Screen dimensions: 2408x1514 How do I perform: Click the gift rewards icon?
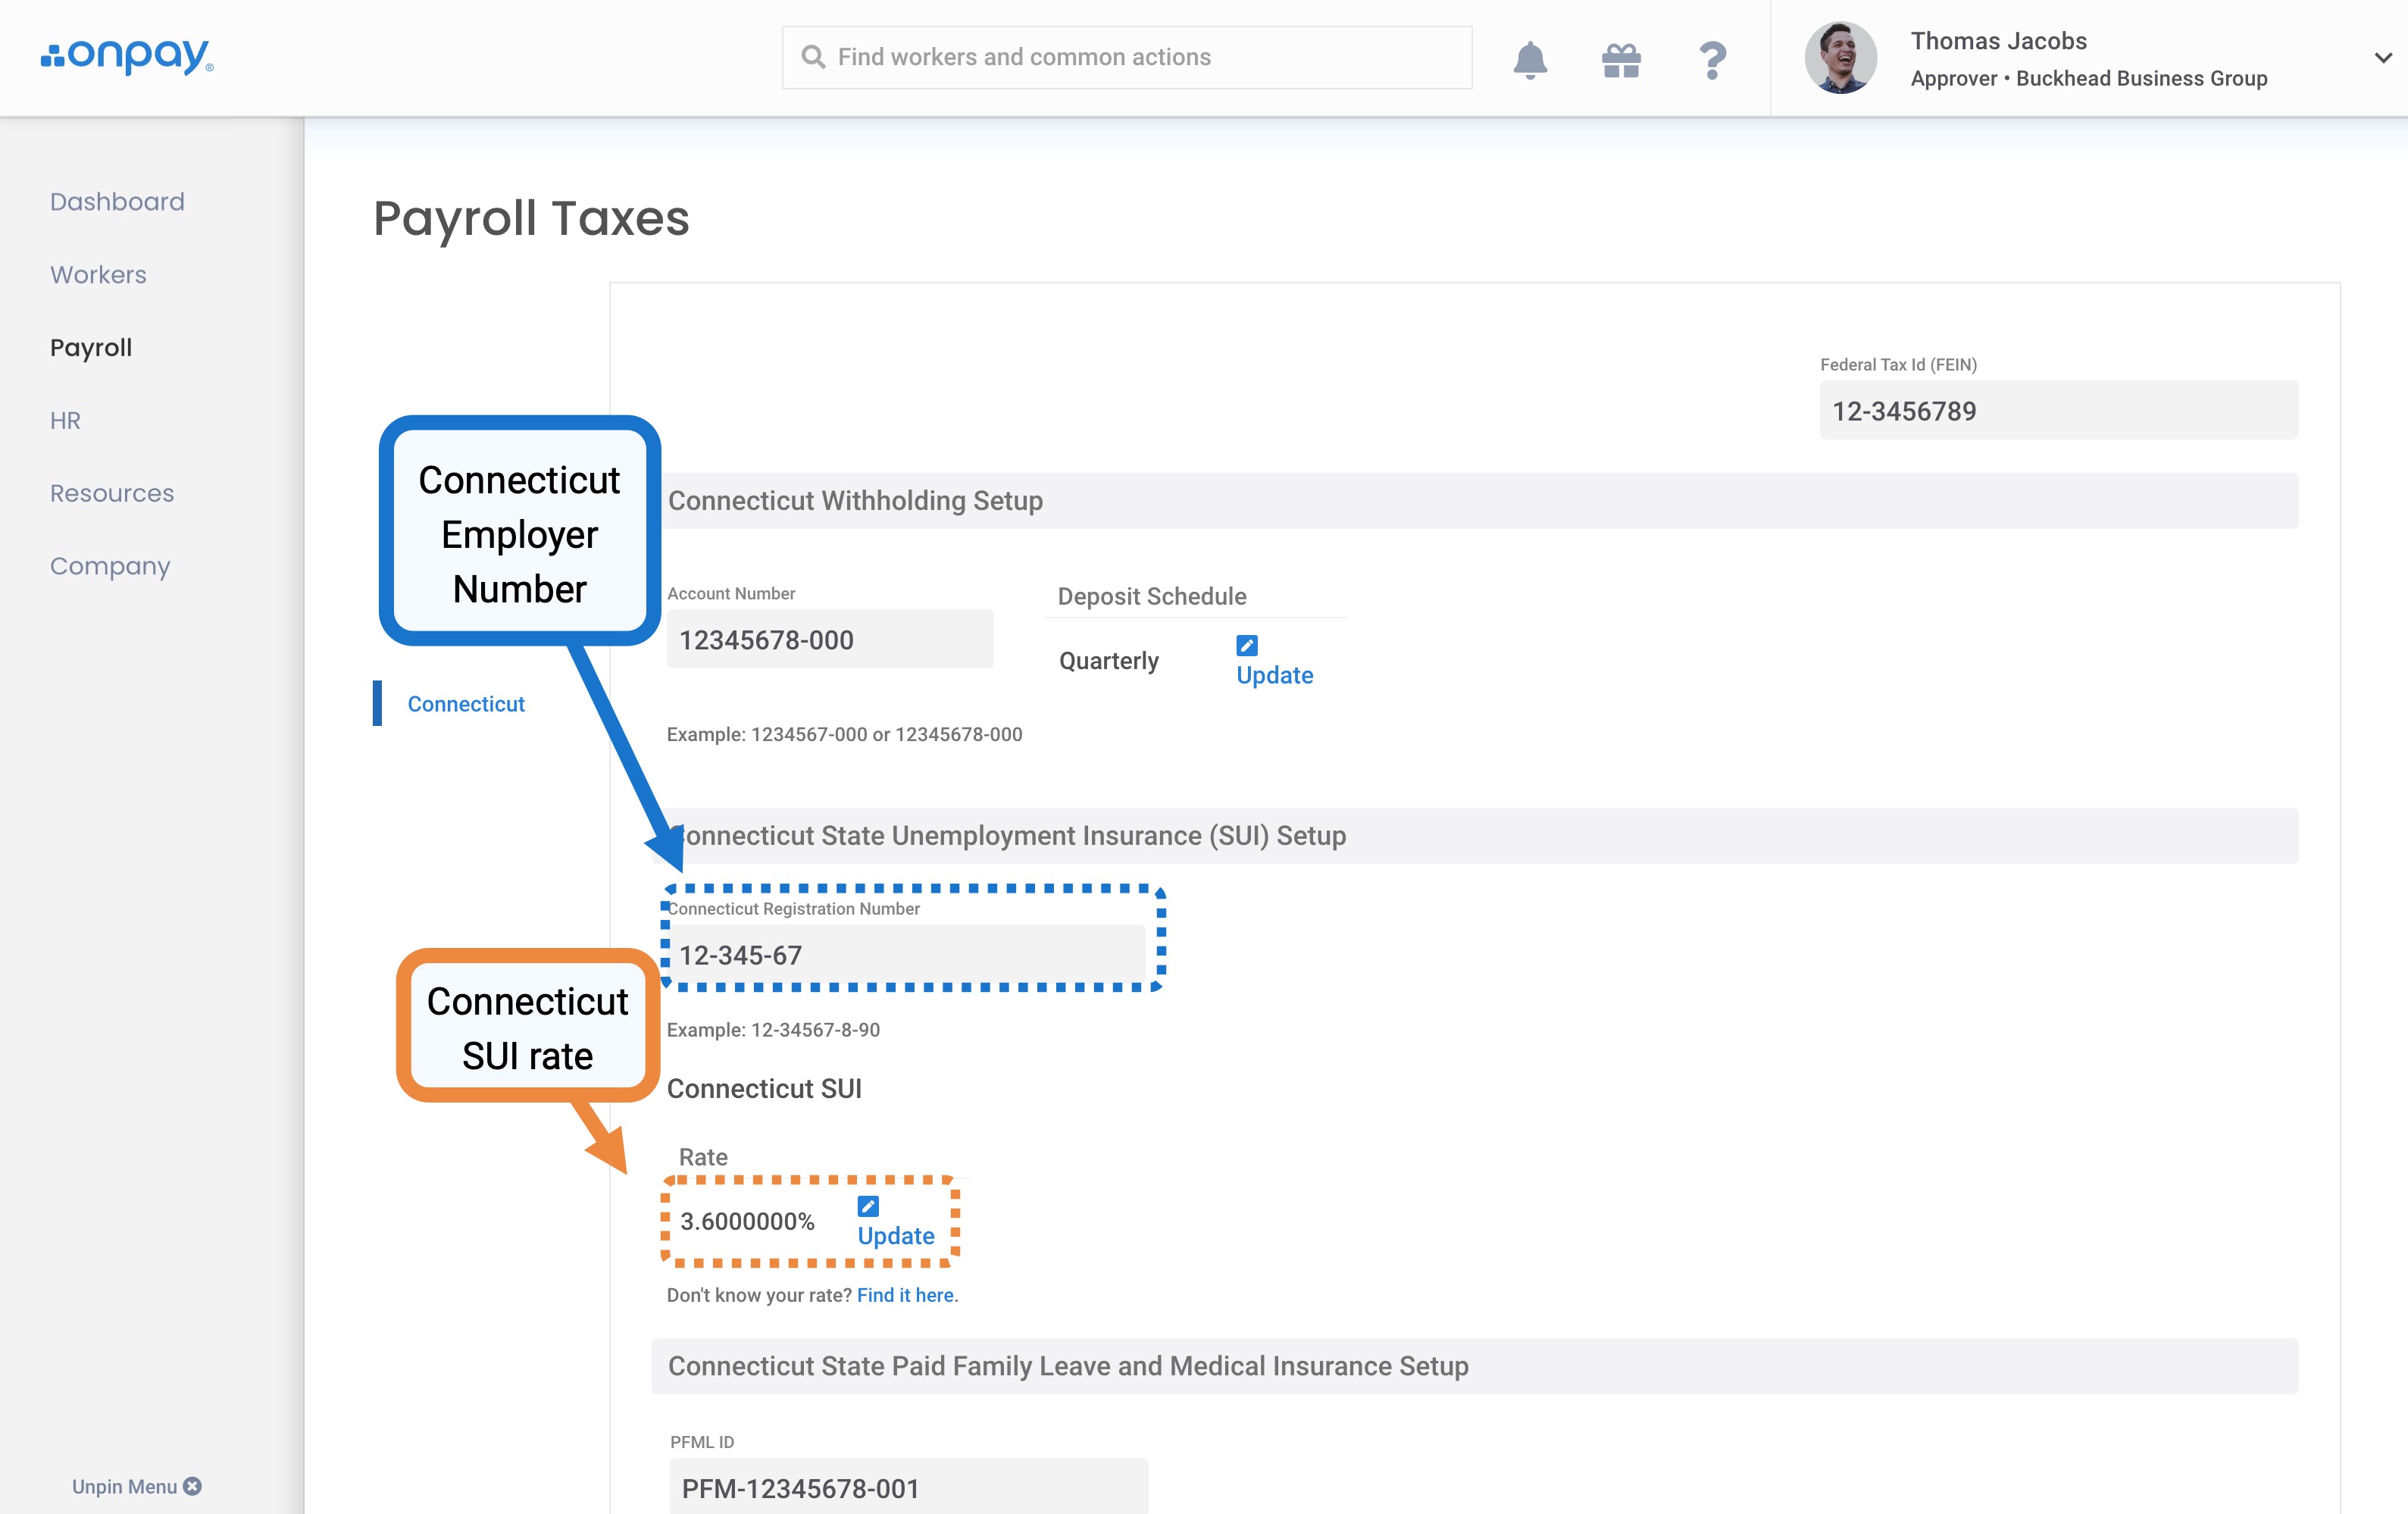[x=1620, y=60]
